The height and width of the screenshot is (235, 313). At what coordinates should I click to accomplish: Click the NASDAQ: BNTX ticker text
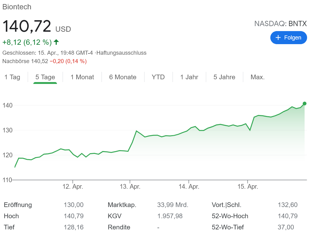(280, 24)
